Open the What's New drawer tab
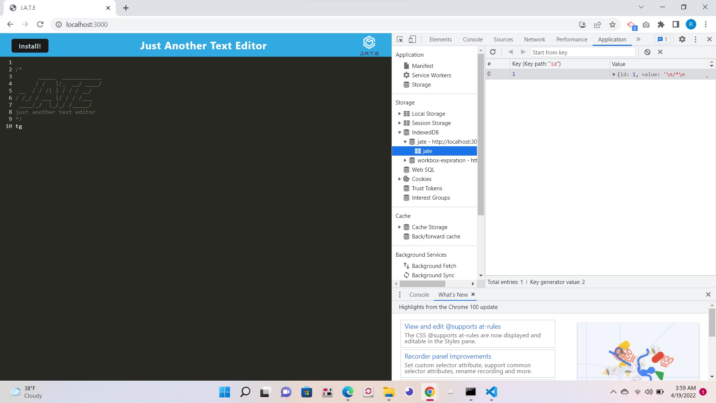The image size is (716, 403). click(452, 294)
